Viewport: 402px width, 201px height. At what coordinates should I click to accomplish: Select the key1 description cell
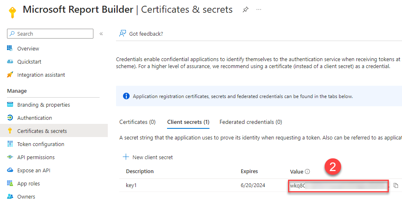[131, 185]
